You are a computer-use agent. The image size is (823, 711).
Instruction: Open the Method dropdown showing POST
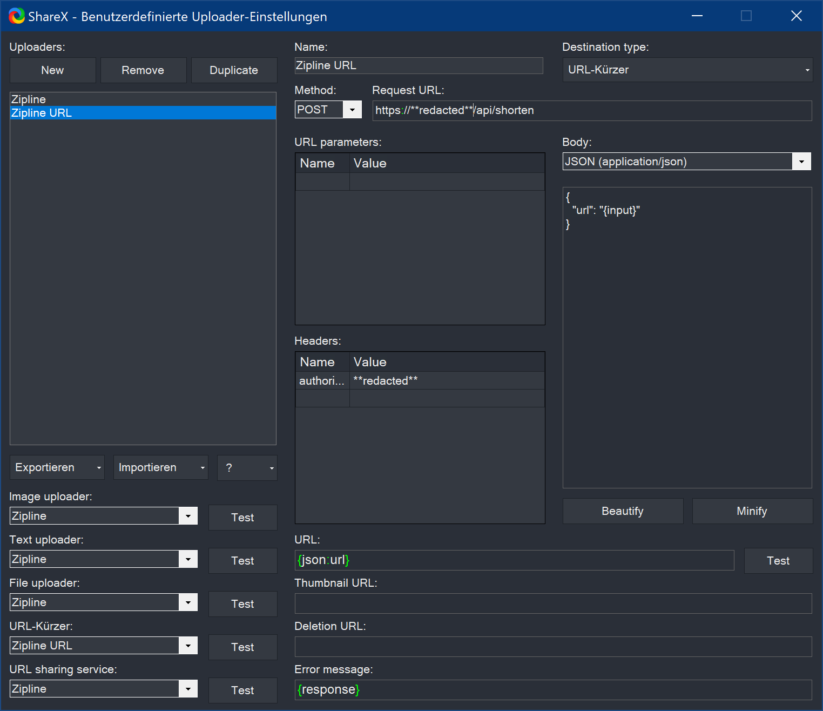[x=353, y=109]
